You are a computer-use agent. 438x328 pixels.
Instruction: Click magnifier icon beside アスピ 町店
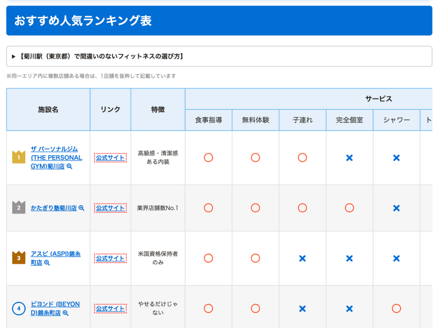click(x=47, y=263)
